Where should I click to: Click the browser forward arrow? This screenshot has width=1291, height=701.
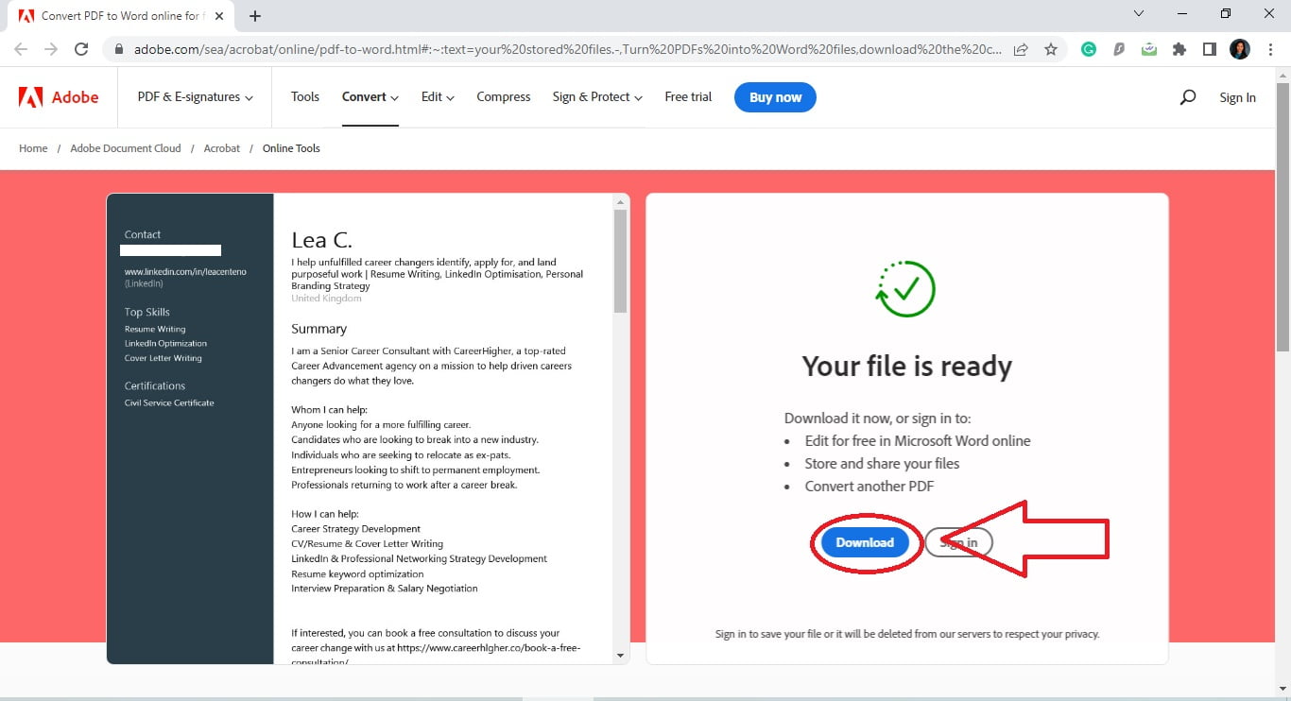51,49
